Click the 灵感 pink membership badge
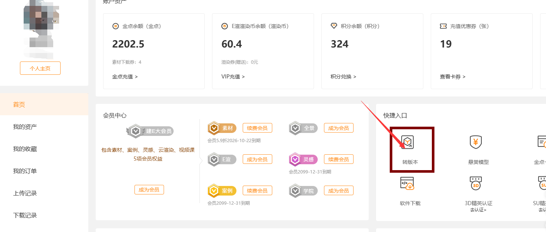Screen dimensions: 546x232 click(x=303, y=159)
